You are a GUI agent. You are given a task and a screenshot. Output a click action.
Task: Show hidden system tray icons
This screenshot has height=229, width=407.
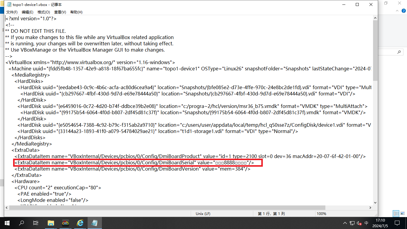345,223
